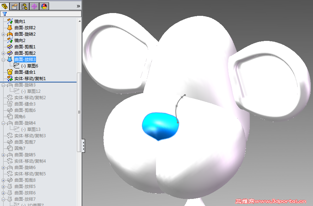Select the FeatureManager design tree tab icon

pos(5,6)
